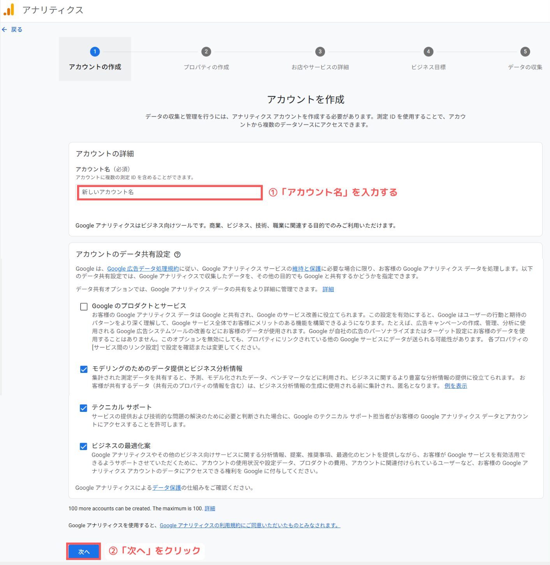Image resolution: width=550 pixels, height=565 pixels.
Task: Uncheck モデリングのためのデータ提供とビジネス分析情報 checkbox
Action: pos(84,369)
